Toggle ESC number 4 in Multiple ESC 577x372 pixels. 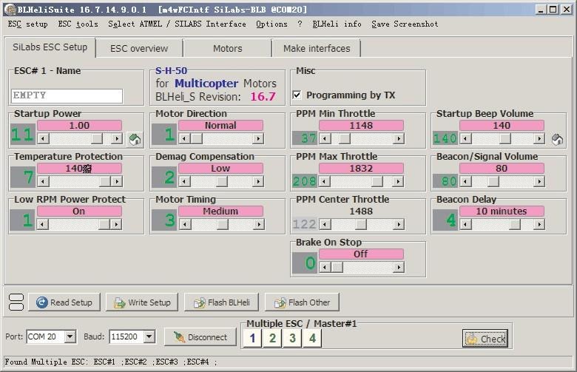click(x=312, y=338)
